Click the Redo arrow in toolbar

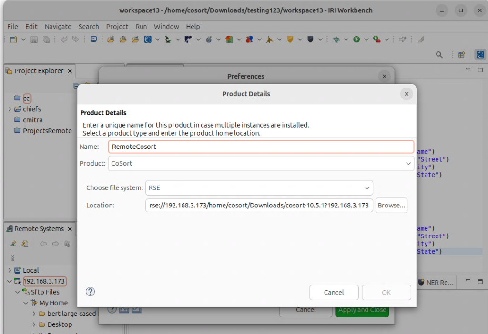[76, 39]
